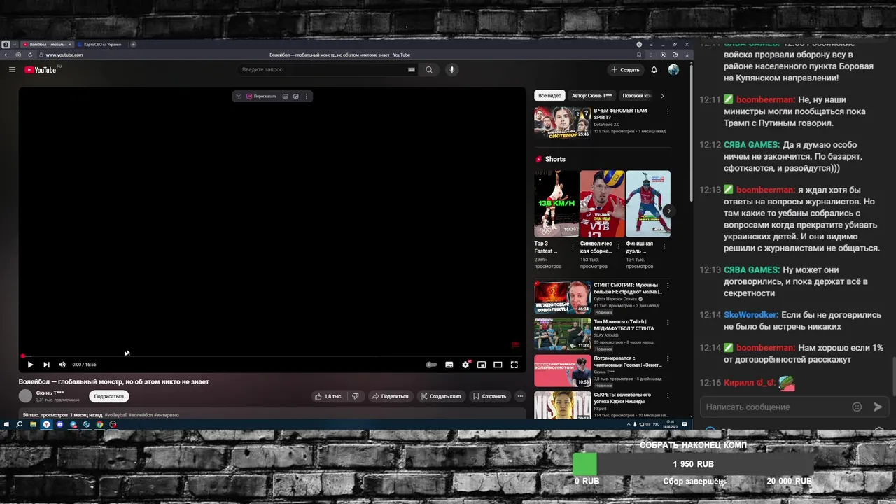Click the #volleyball hashtag link
The image size is (896, 504).
tap(116, 415)
